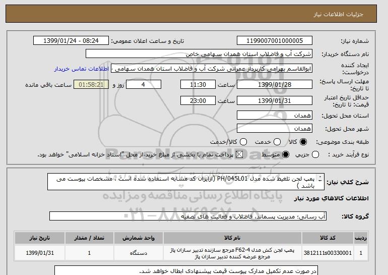
Task: Click the جزئیات اطلاعات نیاز header title
Action: click(x=338, y=14)
